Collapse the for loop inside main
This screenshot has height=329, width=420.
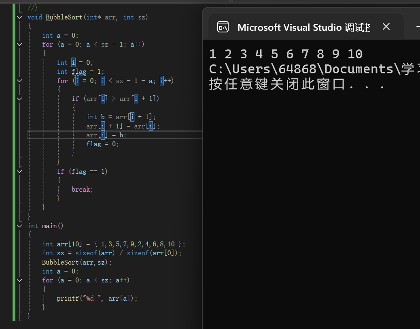(x=19, y=280)
